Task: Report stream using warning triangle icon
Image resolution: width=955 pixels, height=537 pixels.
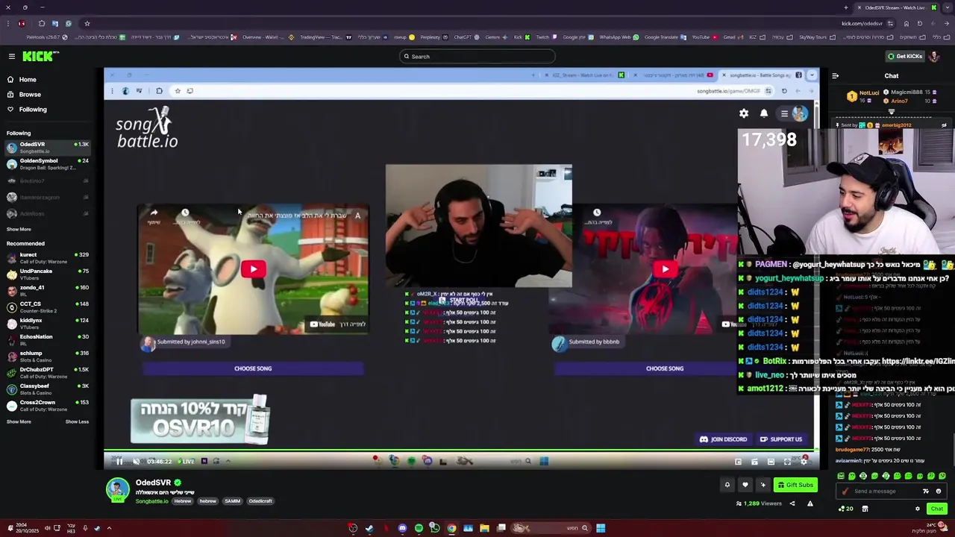Action: [810, 503]
